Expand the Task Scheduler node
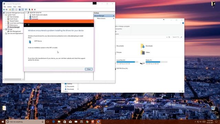This screenshot has width=220, height=124. tap(6, 17)
